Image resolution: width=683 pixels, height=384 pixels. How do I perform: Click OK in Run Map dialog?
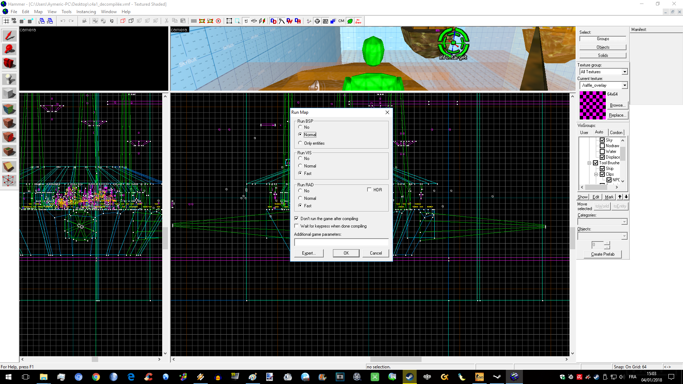coord(346,253)
